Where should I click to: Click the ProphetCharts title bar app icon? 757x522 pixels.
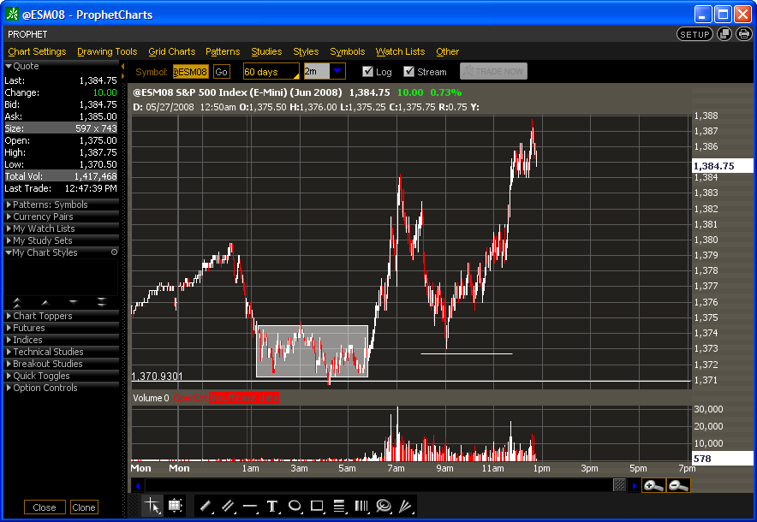pyautogui.click(x=12, y=15)
